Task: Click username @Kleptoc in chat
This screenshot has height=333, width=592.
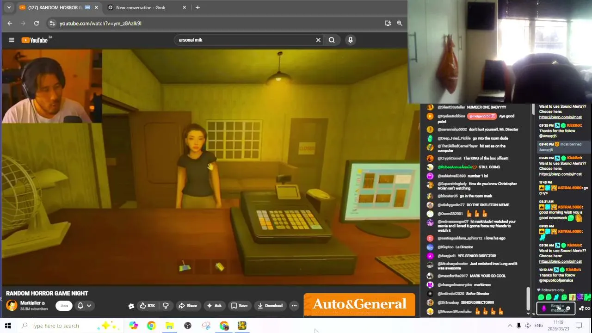Action: point(445,247)
